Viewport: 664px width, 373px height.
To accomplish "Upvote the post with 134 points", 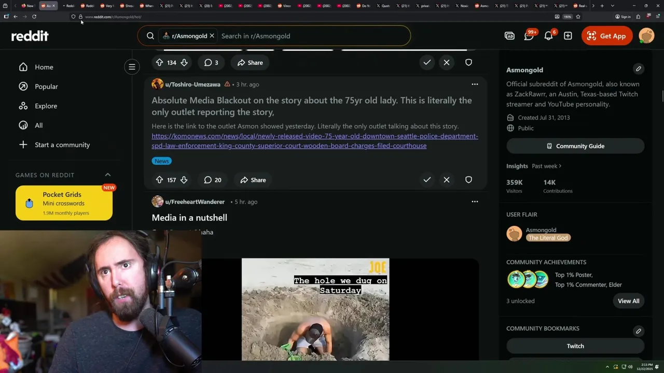I will 159,62.
